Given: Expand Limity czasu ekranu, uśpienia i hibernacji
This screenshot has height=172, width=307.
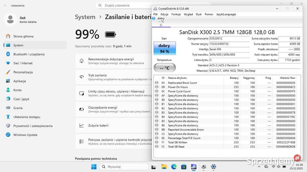Looking at the screenshot, I should pyautogui.click(x=114, y=93).
